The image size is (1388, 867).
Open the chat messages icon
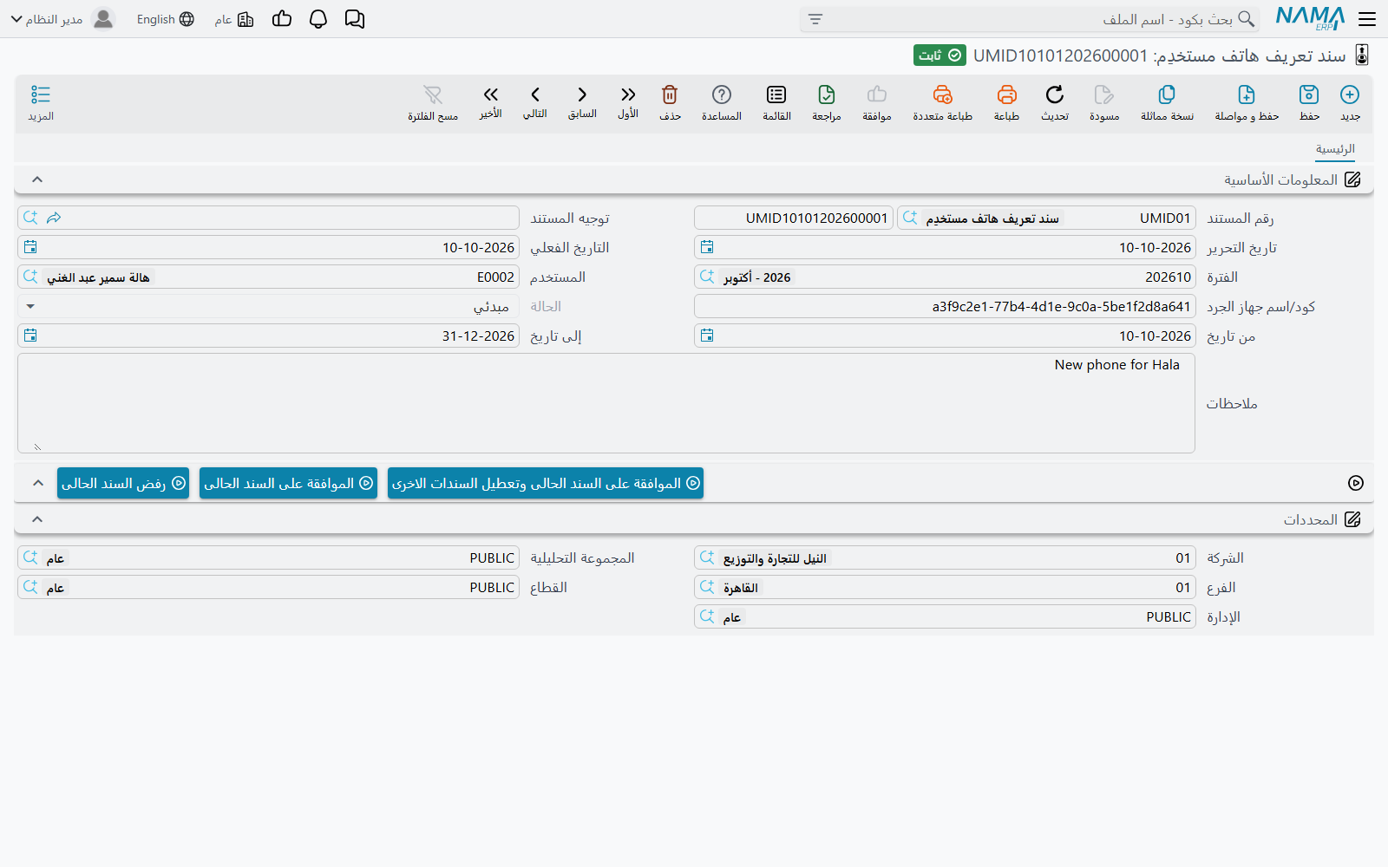point(355,19)
